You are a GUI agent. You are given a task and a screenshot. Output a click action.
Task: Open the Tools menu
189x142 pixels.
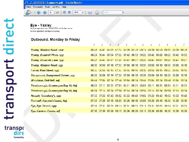[47, 7]
